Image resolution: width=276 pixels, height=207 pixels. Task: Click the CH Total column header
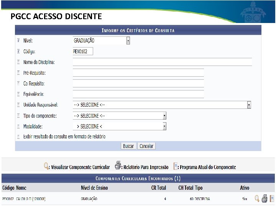point(186,188)
